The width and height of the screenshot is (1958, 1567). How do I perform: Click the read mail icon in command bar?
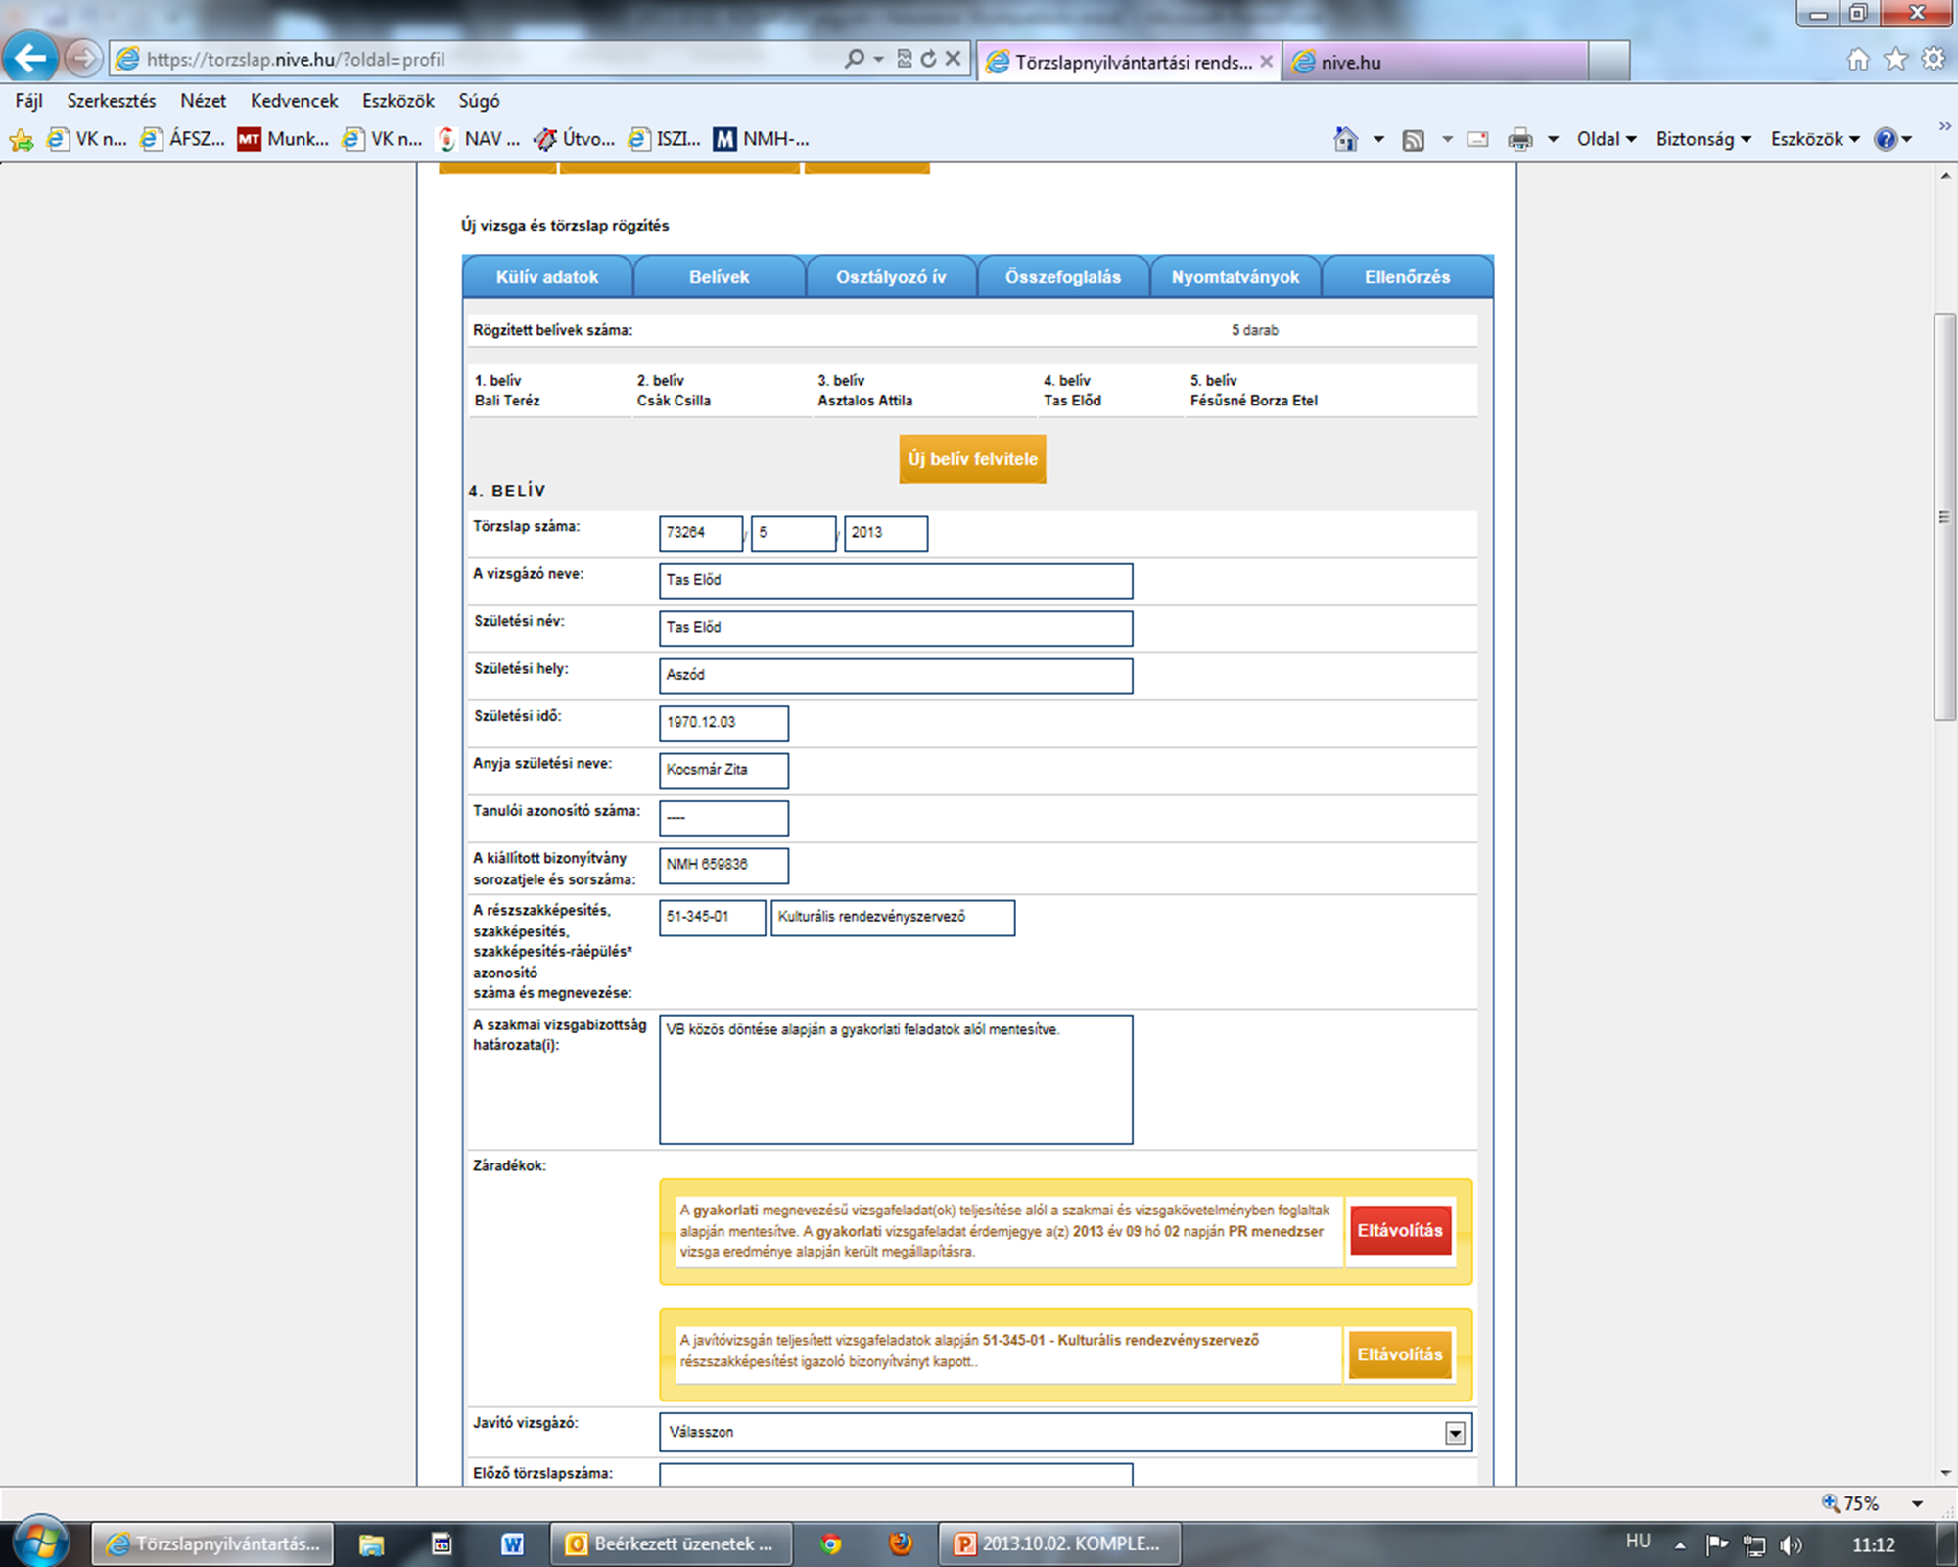pos(1477,140)
